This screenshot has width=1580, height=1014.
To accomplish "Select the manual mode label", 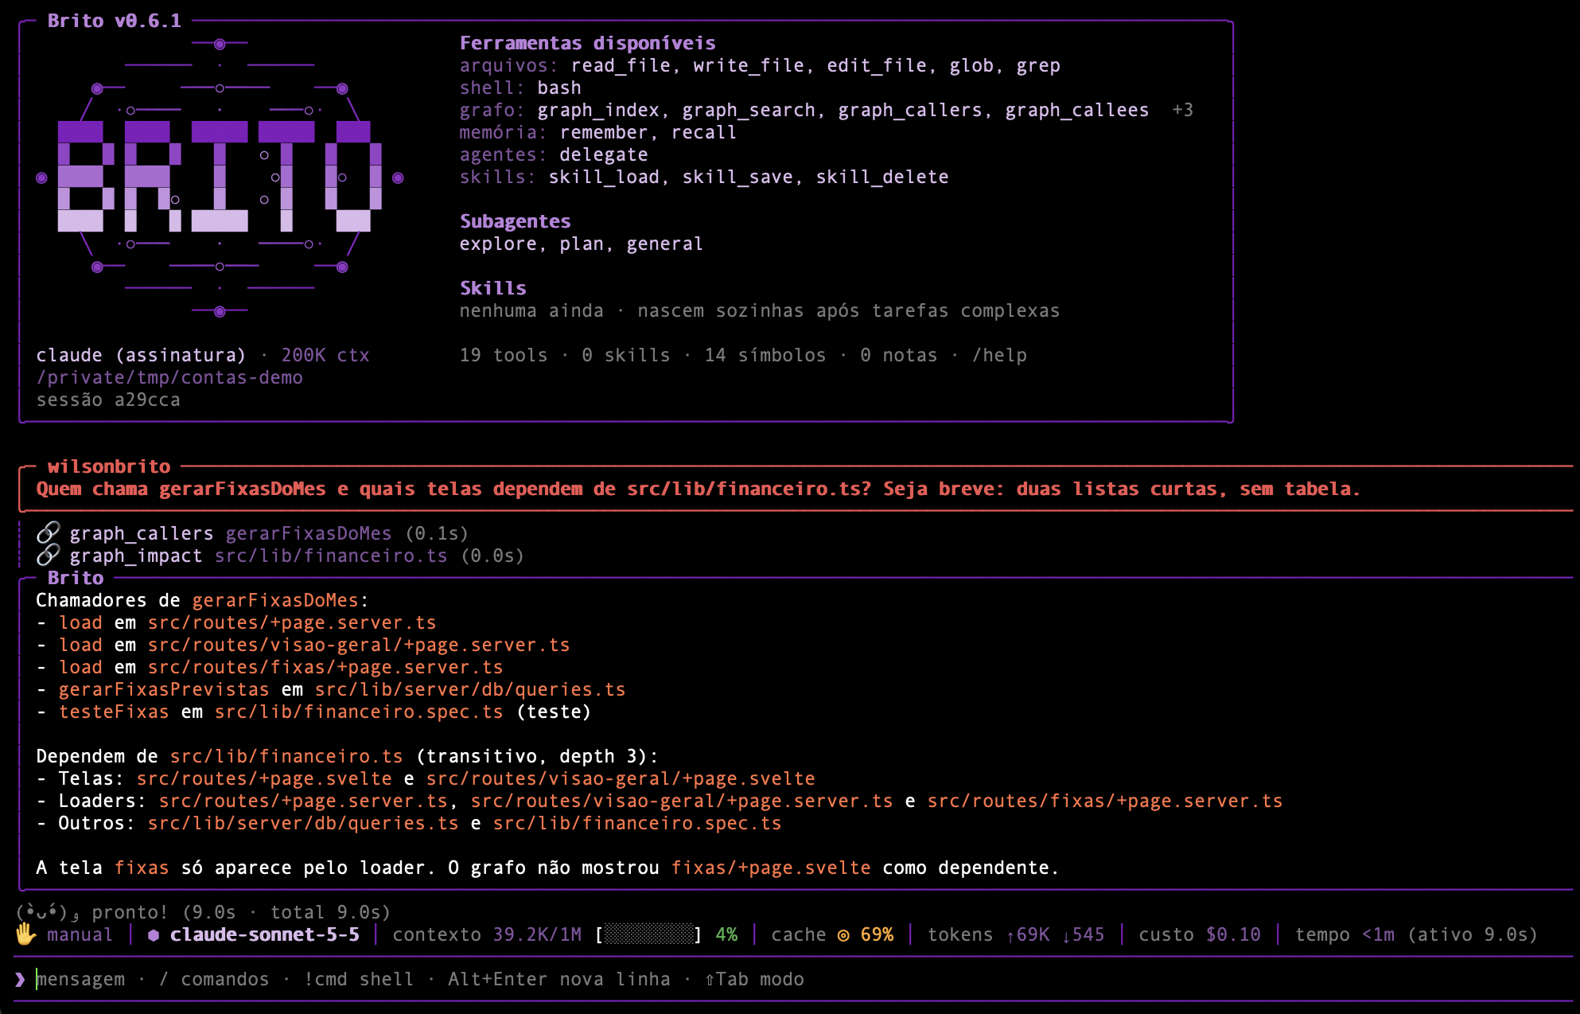I will pyautogui.click(x=80, y=934).
